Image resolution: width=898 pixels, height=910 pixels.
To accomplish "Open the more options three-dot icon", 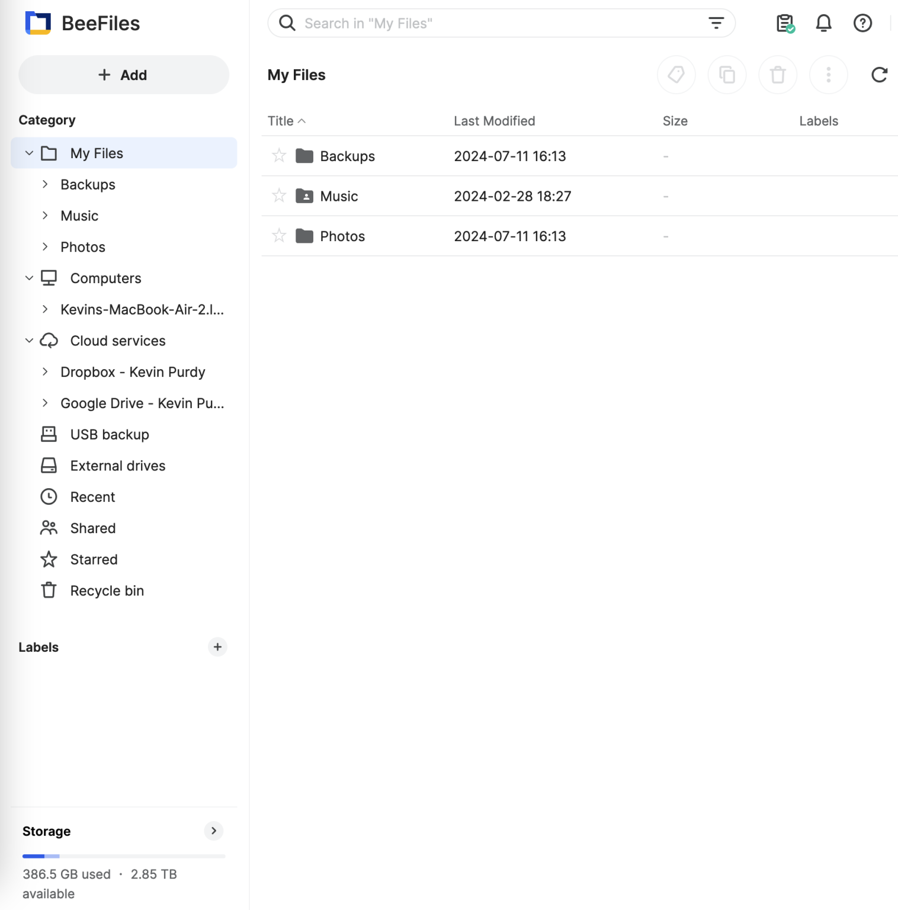I will pyautogui.click(x=828, y=75).
